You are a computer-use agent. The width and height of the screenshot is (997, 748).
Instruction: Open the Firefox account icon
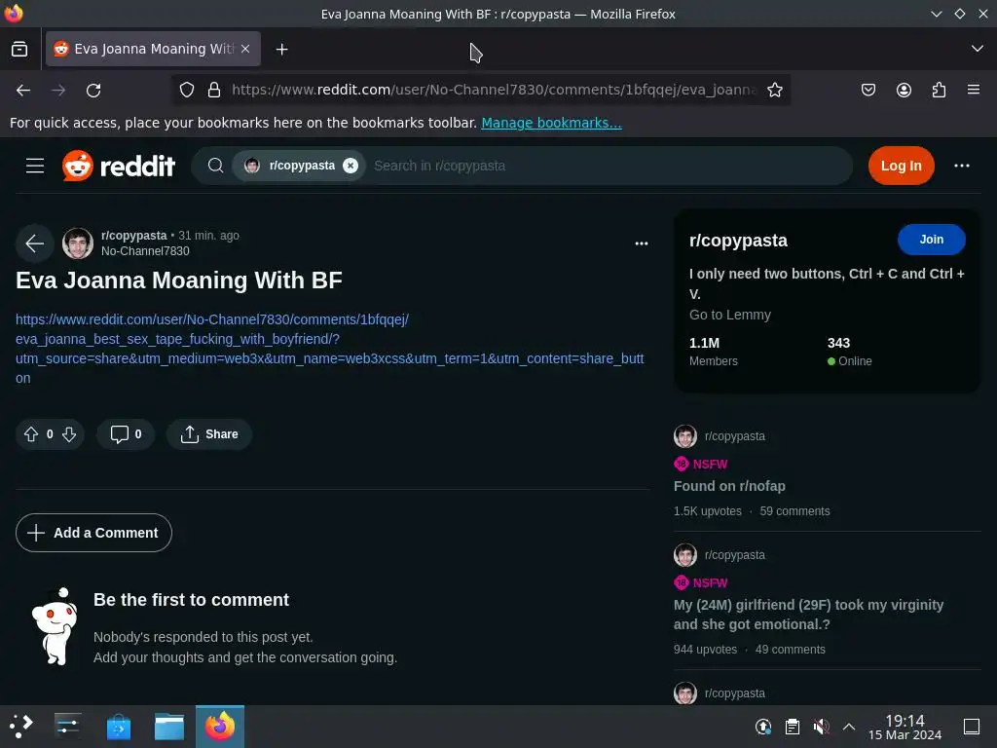click(904, 91)
